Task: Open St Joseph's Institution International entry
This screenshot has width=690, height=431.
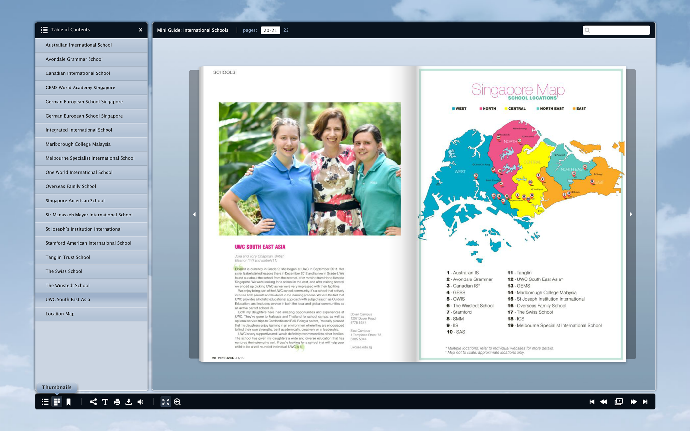Action: tap(91, 229)
